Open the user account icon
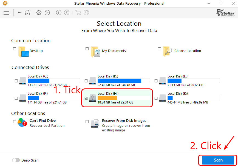Viewport: 238px width, 167px height. (86, 13)
